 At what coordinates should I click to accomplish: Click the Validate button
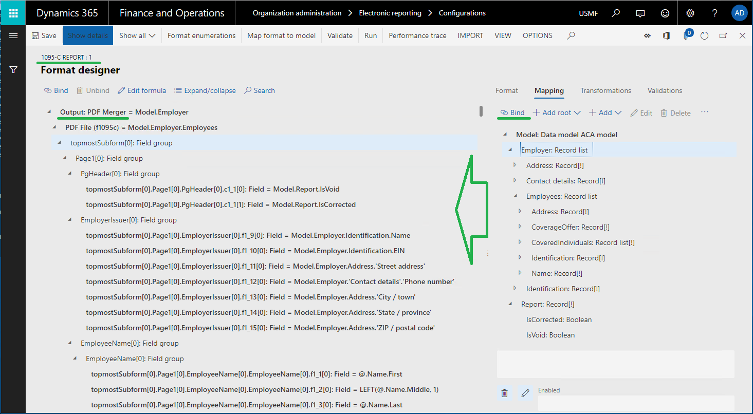[x=340, y=35]
